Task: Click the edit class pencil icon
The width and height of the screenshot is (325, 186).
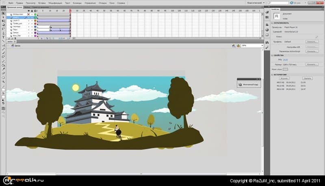Action: click(316, 37)
